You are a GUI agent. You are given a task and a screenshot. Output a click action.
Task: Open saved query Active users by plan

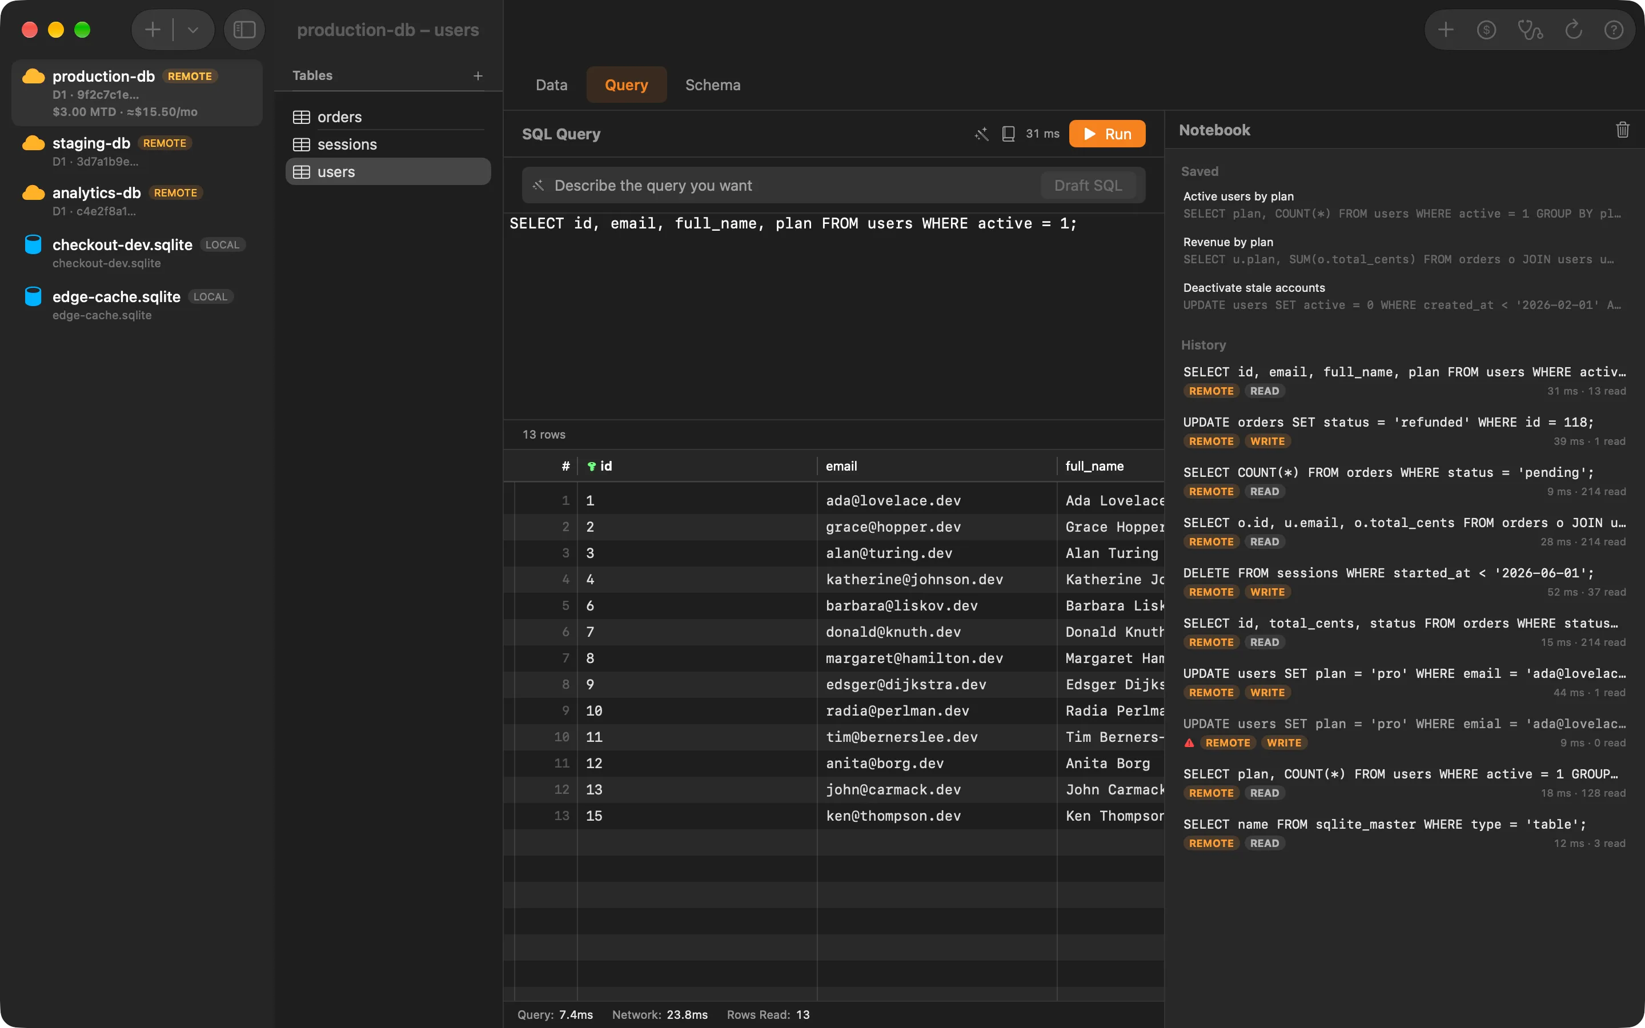click(1404, 204)
